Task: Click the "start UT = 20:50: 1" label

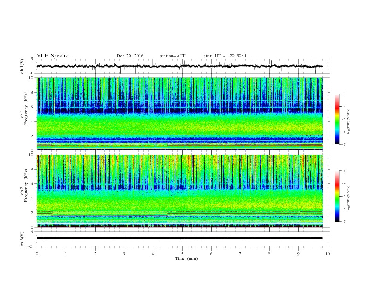Action: pos(225,56)
